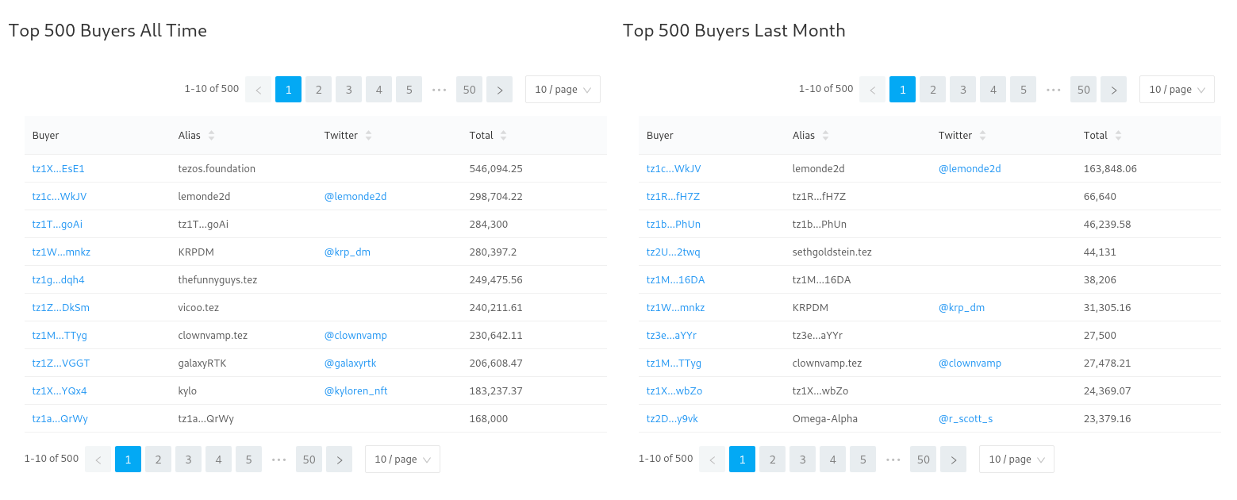Go to next page in top All Time pagination

point(499,90)
